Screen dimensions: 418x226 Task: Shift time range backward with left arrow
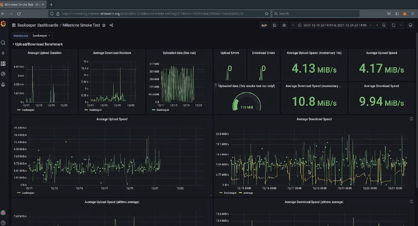coord(293,25)
